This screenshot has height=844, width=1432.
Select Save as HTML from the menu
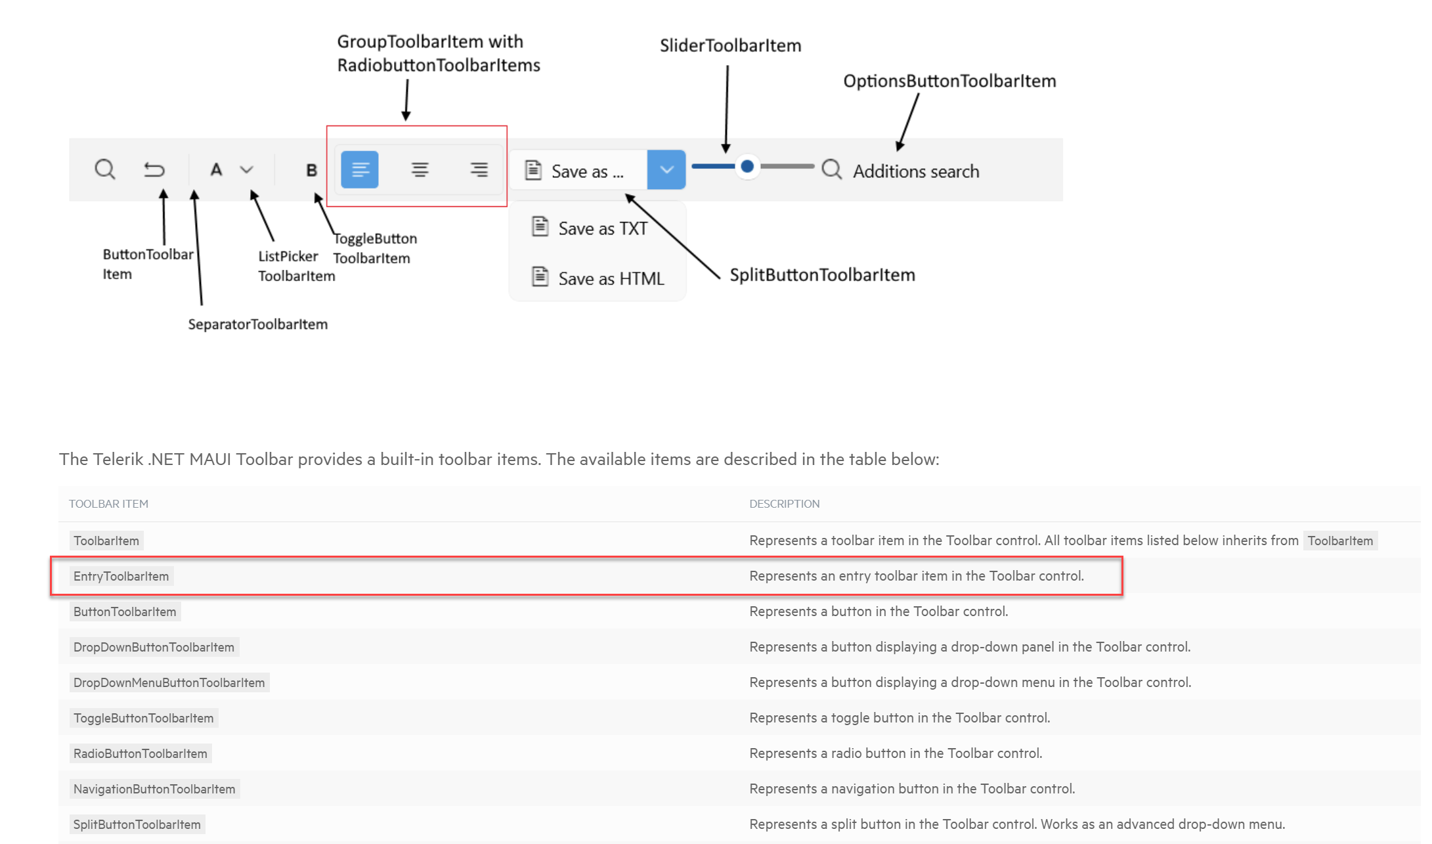[x=611, y=278]
